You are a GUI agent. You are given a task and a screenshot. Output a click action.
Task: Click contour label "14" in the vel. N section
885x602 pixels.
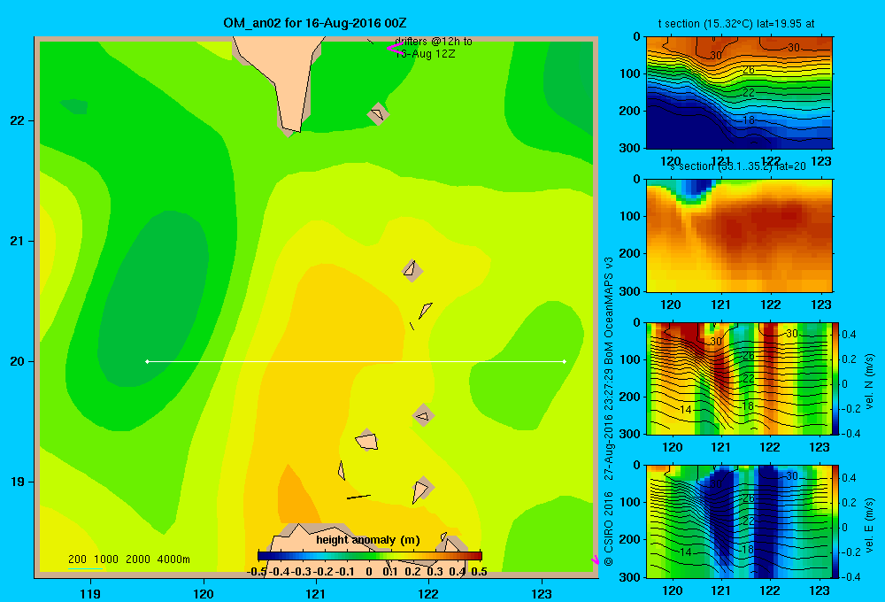(686, 409)
